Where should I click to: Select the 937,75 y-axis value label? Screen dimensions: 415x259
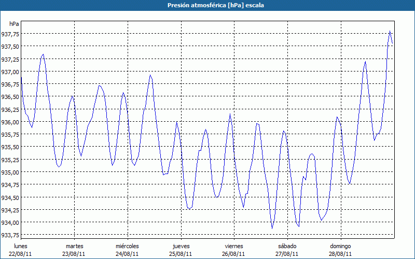click(10, 34)
